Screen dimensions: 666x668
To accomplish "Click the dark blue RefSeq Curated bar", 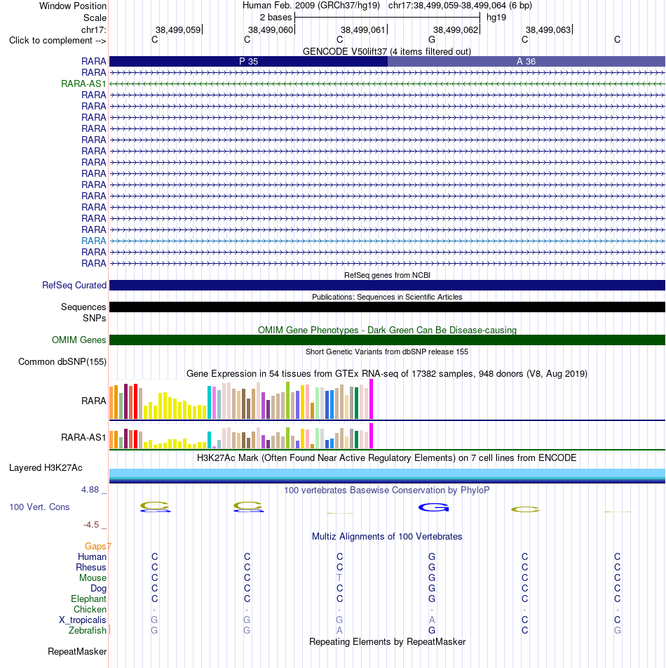I will point(387,286).
